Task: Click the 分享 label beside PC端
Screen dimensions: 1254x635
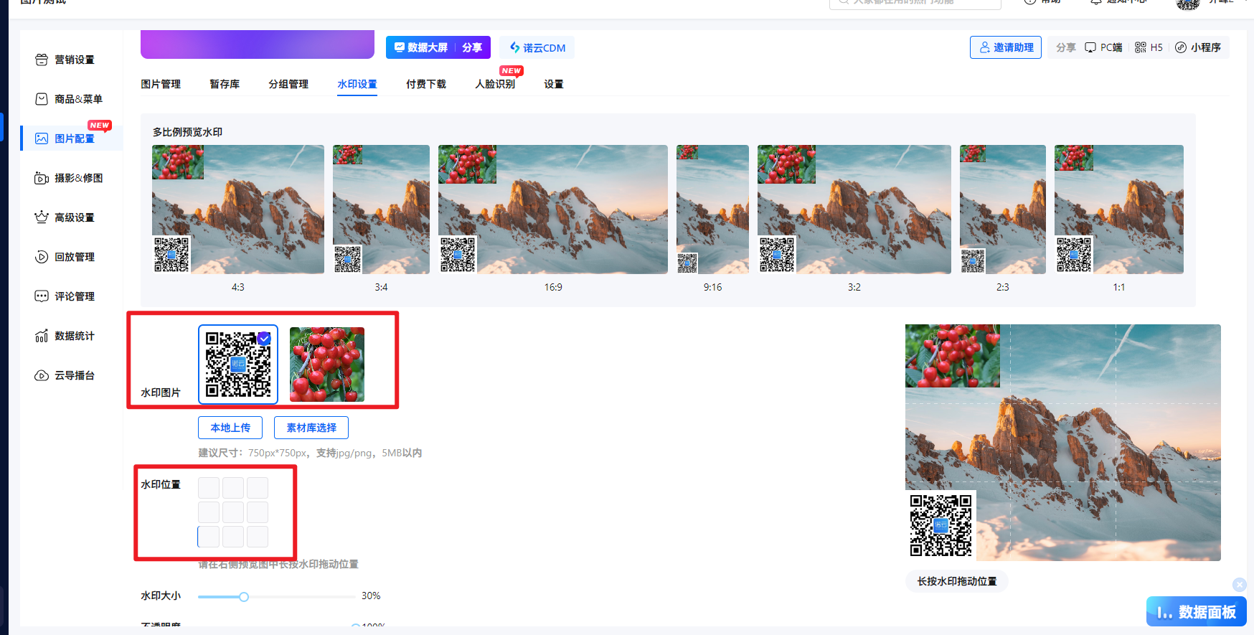Action: tap(1066, 47)
